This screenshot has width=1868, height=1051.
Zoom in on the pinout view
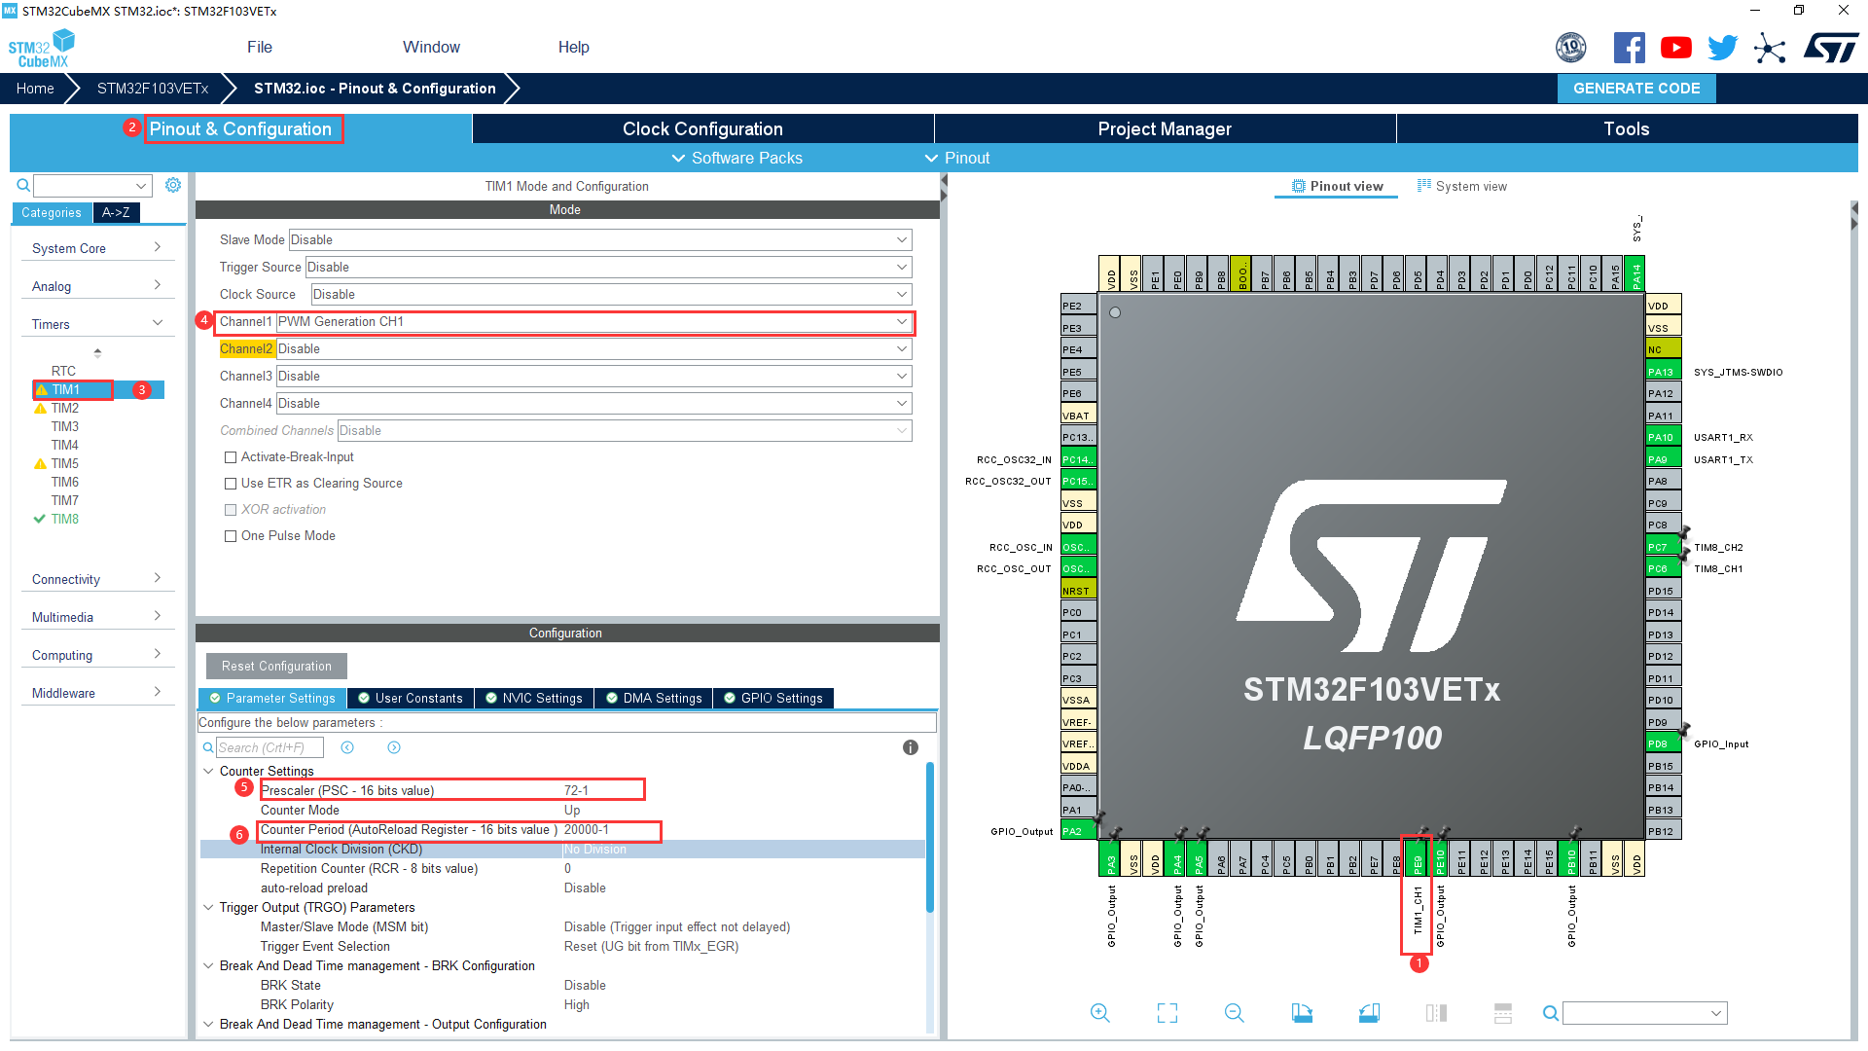click(1100, 1012)
